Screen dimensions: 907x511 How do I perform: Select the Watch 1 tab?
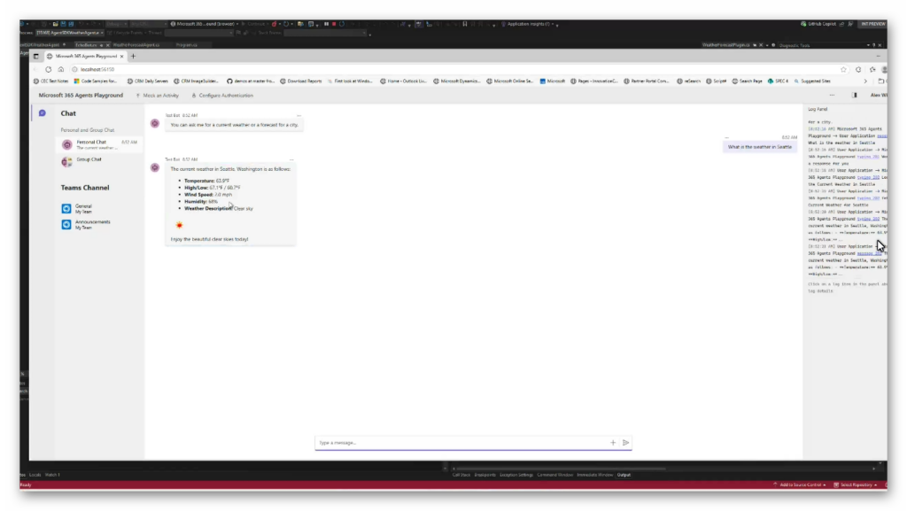coord(52,476)
